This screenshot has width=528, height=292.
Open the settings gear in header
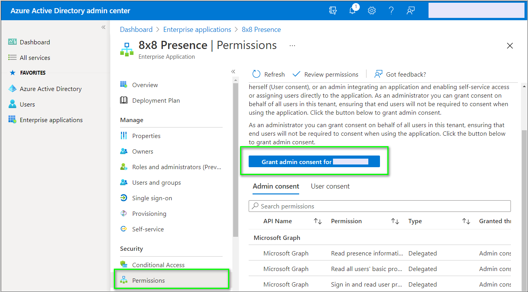pos(372,10)
